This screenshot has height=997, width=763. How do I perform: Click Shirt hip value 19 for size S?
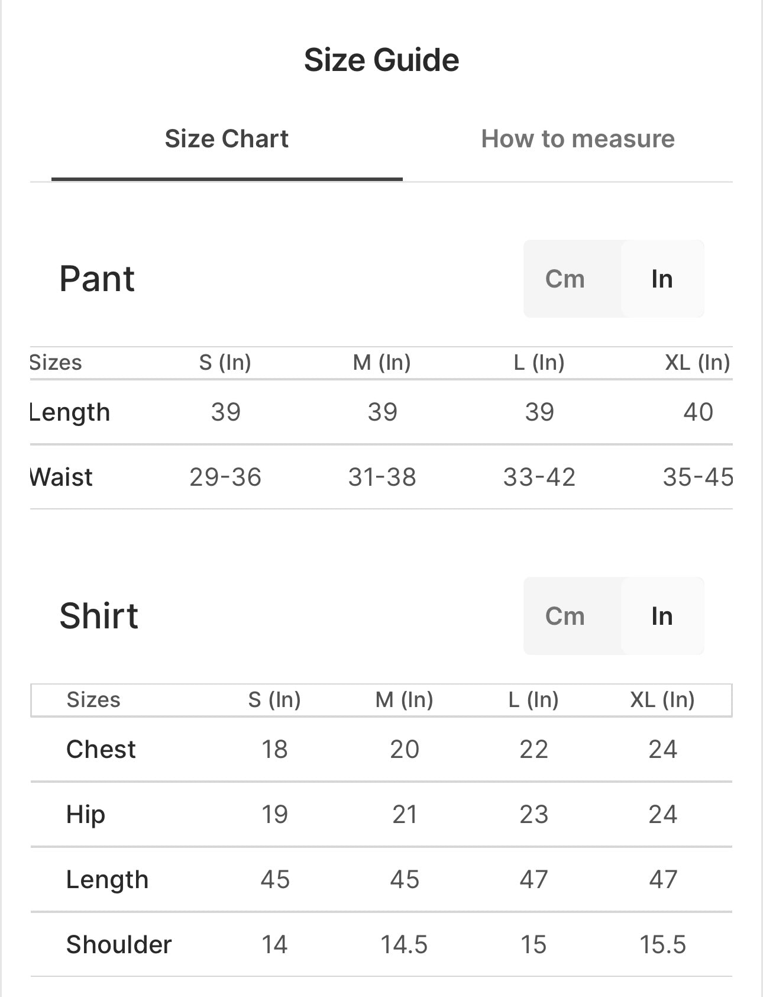274,814
